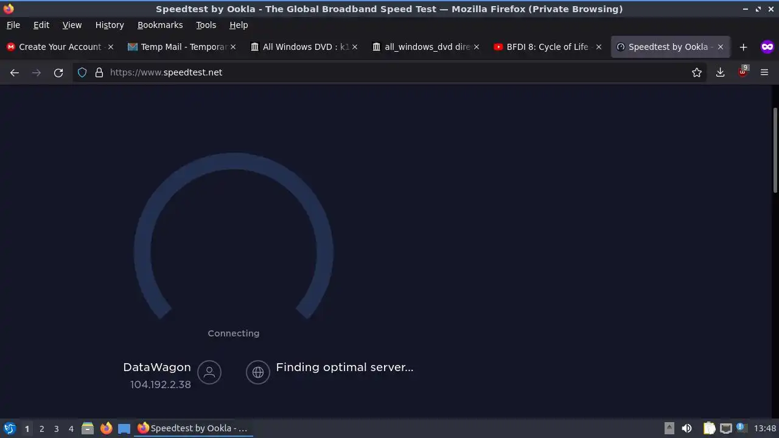
Task: Click the 13:48 clock
Action: tap(765, 428)
